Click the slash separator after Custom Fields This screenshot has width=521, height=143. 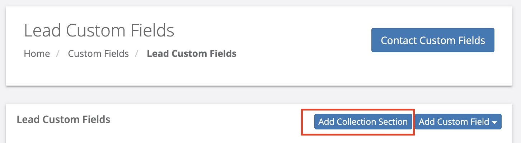click(137, 54)
